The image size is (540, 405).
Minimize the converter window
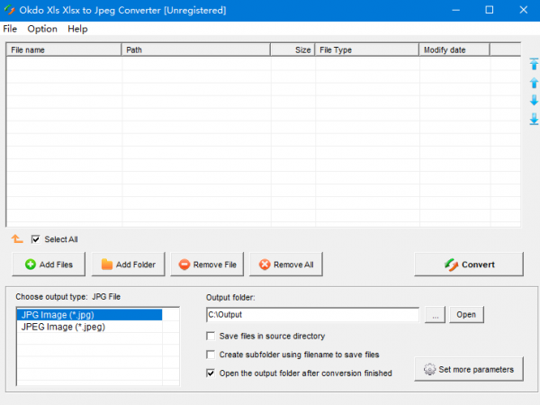[x=455, y=10]
